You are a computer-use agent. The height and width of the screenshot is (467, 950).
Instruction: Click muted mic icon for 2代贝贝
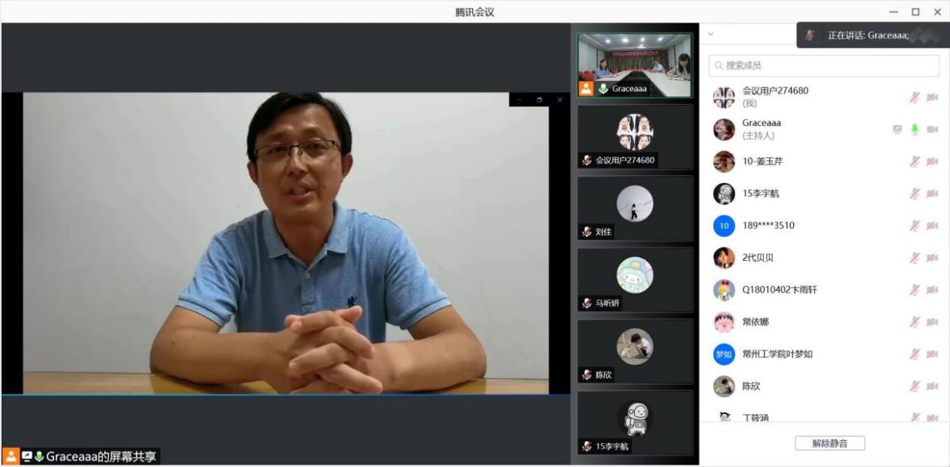[914, 258]
